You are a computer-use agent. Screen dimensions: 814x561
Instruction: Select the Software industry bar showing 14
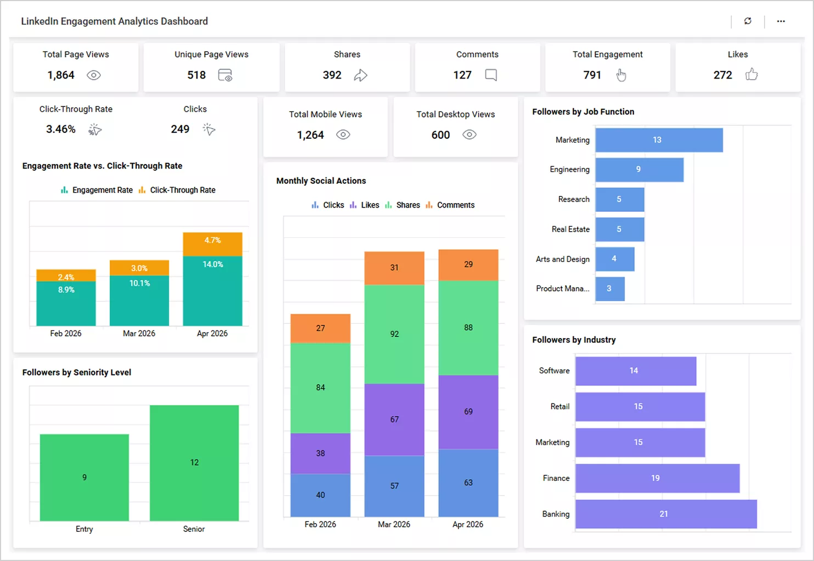pos(636,371)
